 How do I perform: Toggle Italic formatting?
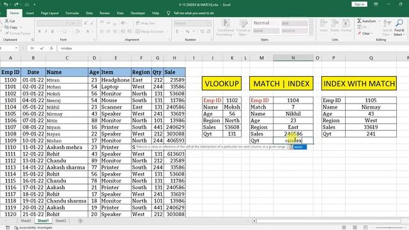46,31
